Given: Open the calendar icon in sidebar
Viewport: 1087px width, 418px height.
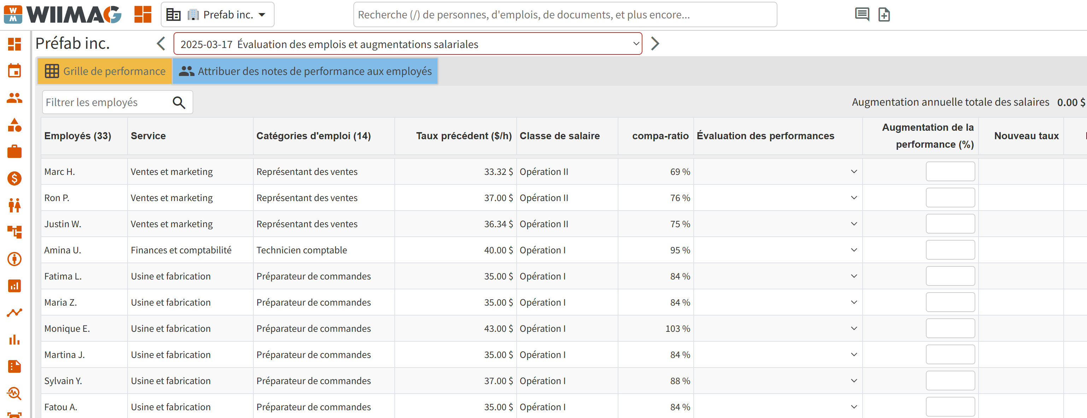Looking at the screenshot, I should 14,70.
